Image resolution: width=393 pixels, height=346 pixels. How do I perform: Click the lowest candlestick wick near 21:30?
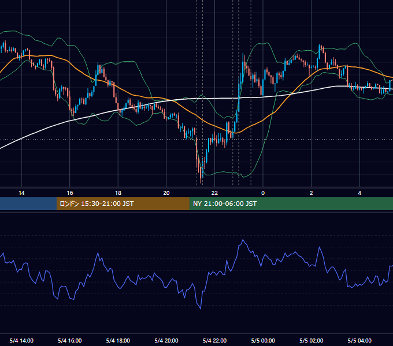(x=201, y=180)
